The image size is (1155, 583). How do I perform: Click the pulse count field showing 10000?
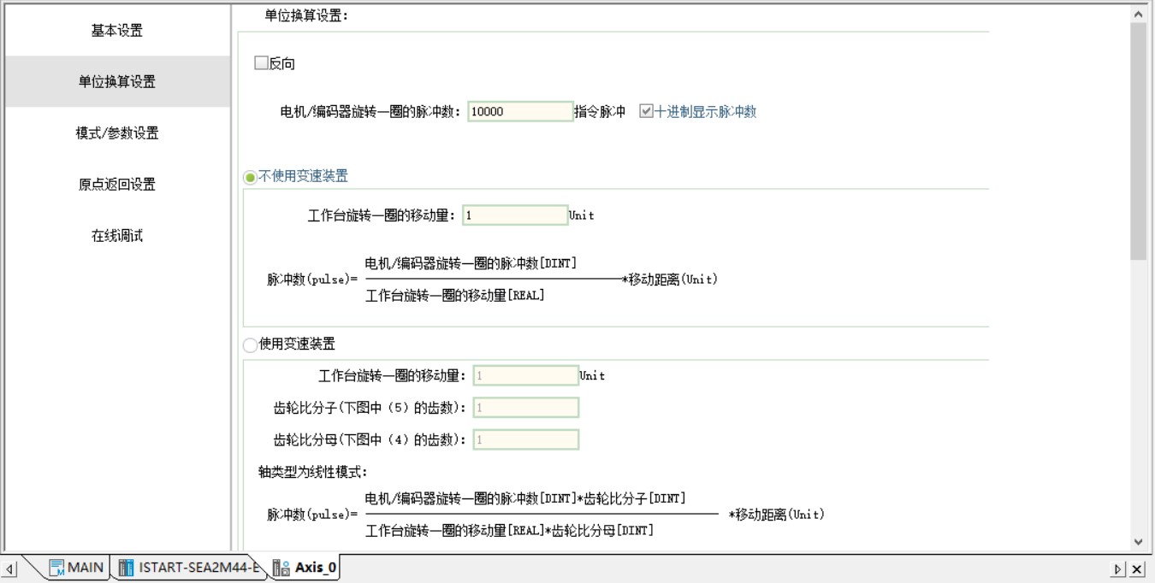pos(520,112)
